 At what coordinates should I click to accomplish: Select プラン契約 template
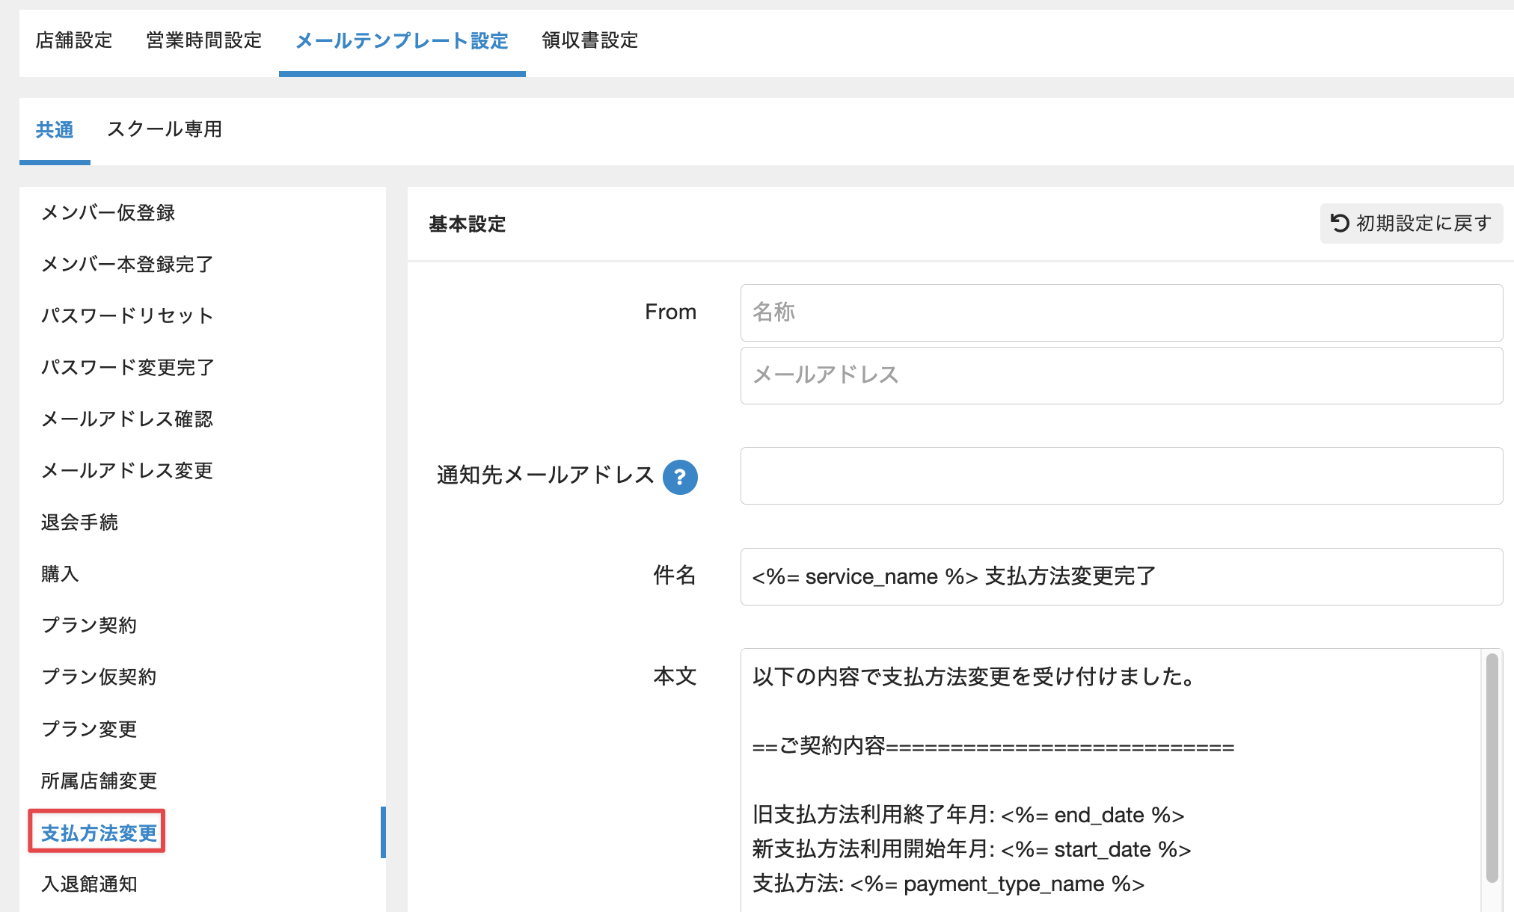click(89, 626)
